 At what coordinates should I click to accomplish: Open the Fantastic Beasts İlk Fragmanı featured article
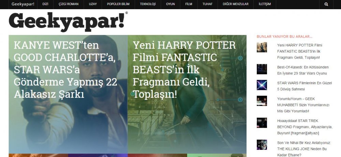pos(187,94)
